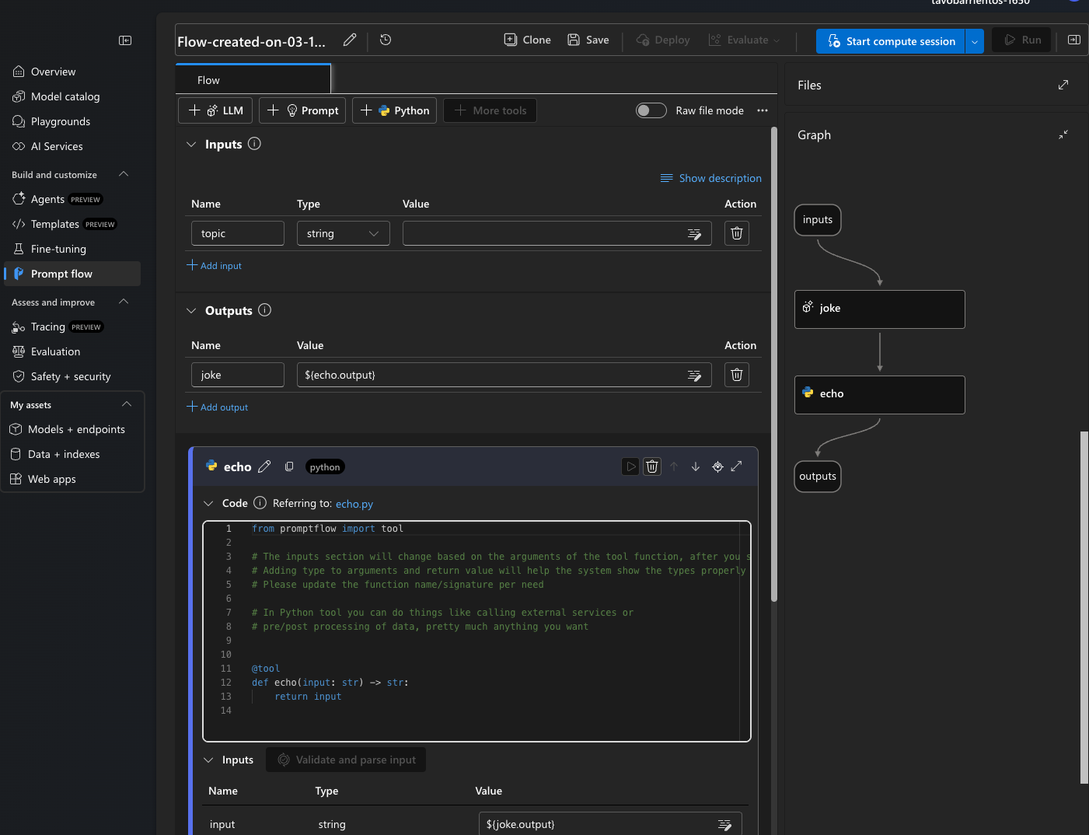Open value editor for joke output
This screenshot has height=835, width=1089.
694,376
